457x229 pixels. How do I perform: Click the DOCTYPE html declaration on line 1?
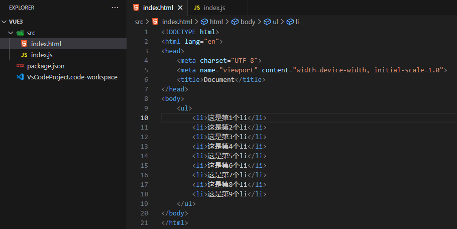(190, 32)
